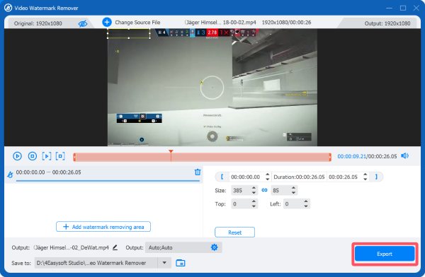The image size is (425, 277).
Task: Click Add watermark removing area
Action: 103,227
